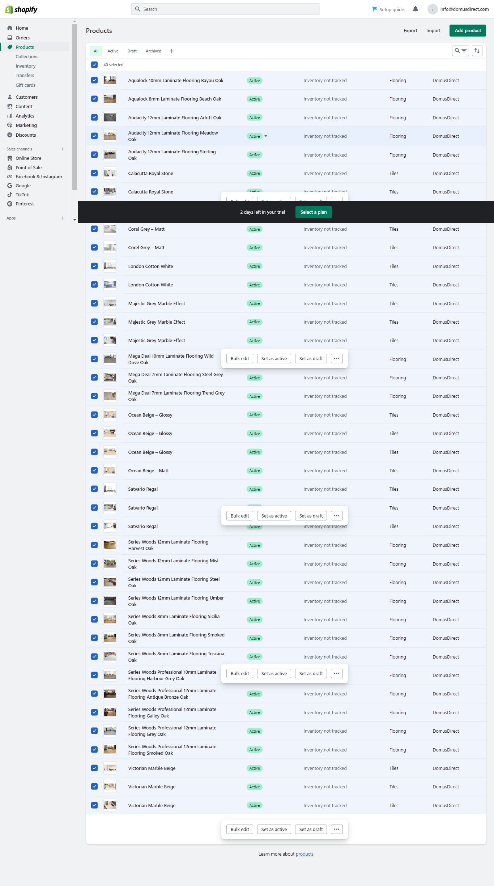Open TikTok sales channel
Image resolution: width=494 pixels, height=886 pixels.
(22, 195)
